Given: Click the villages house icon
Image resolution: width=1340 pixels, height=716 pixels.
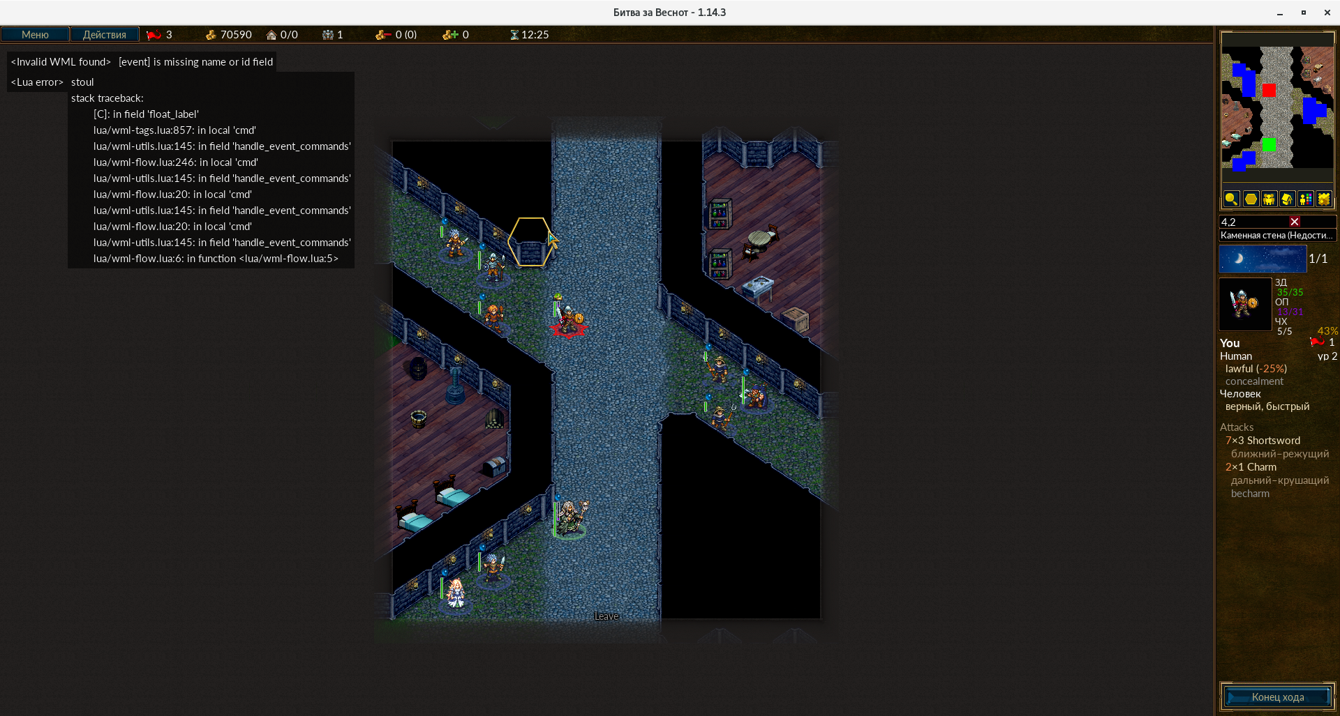Looking at the screenshot, I should 271,34.
